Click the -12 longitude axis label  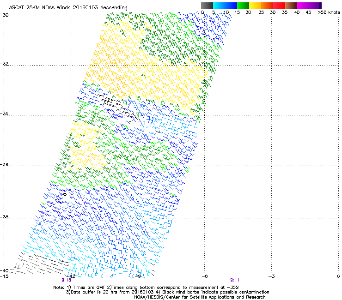(x=71, y=276)
